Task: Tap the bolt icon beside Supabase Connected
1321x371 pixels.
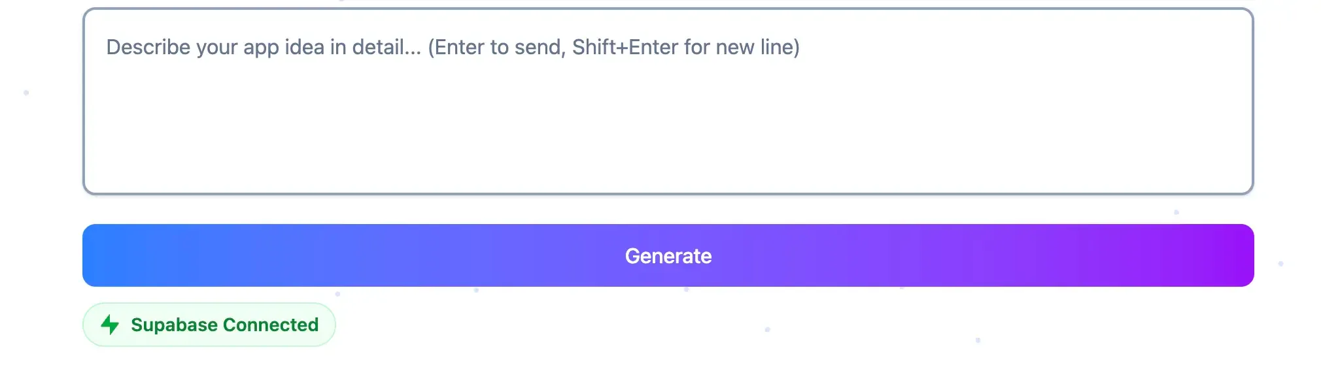Action: tap(110, 325)
